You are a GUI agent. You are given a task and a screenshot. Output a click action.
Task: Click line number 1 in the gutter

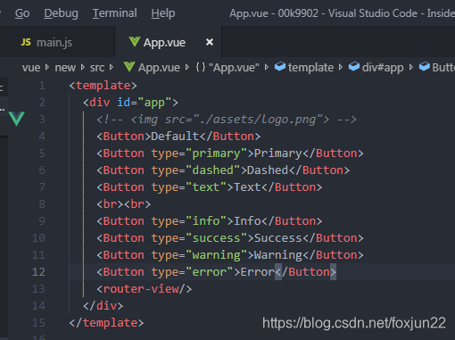tap(42, 86)
